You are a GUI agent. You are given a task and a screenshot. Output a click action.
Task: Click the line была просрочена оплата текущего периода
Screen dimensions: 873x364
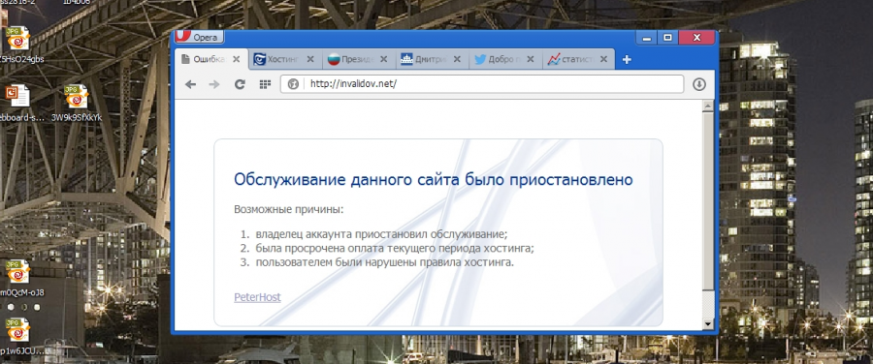click(395, 248)
